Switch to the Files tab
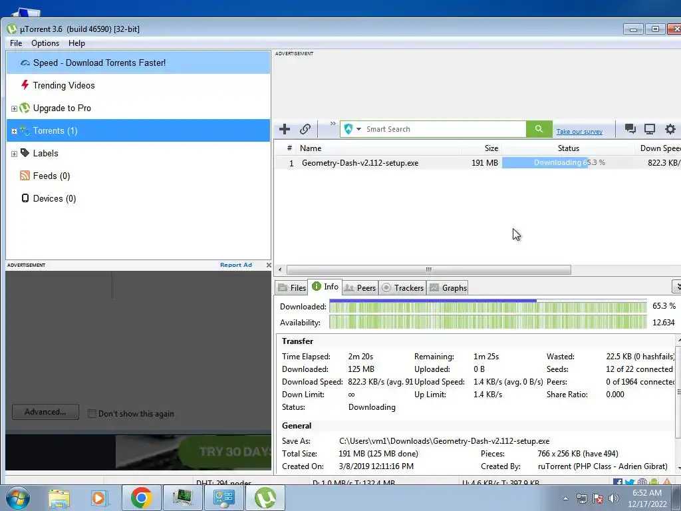The image size is (681, 511). [x=293, y=287]
